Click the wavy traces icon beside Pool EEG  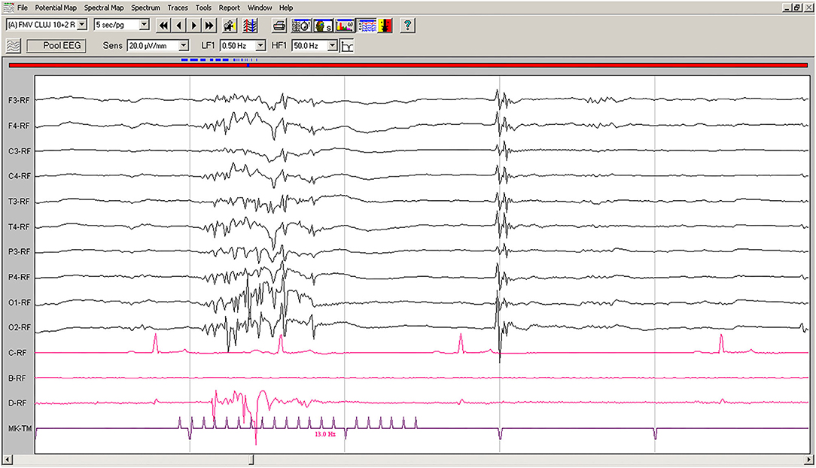14,46
